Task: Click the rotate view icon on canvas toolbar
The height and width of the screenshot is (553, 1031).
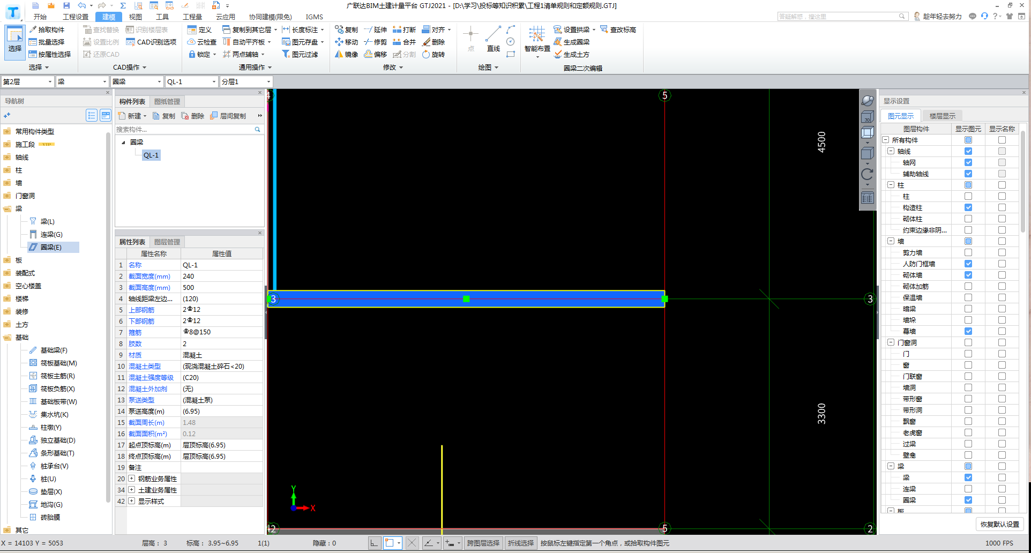Action: (x=867, y=174)
